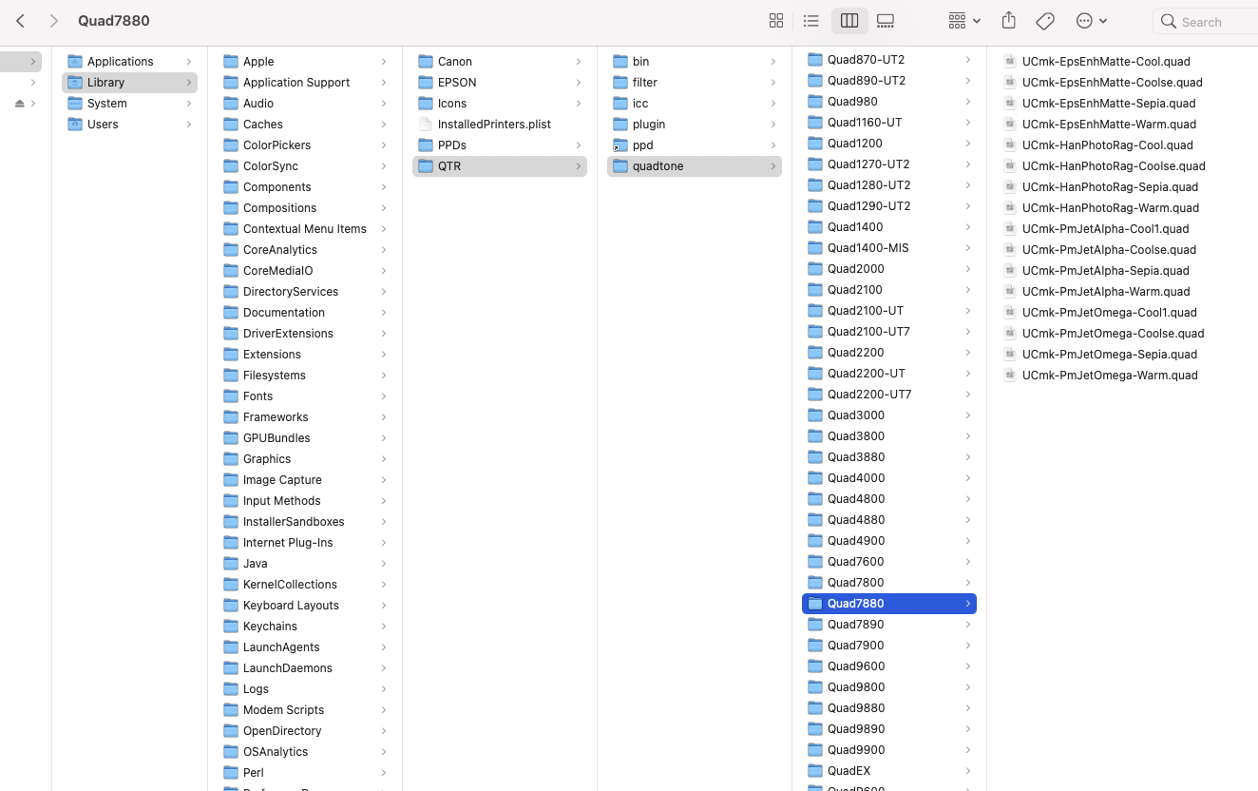Select the Users folder icon
This screenshot has width=1258, height=791.
[x=75, y=125]
